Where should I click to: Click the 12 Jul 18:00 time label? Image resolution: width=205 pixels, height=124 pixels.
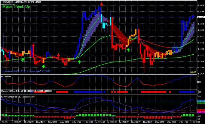(124, 122)
